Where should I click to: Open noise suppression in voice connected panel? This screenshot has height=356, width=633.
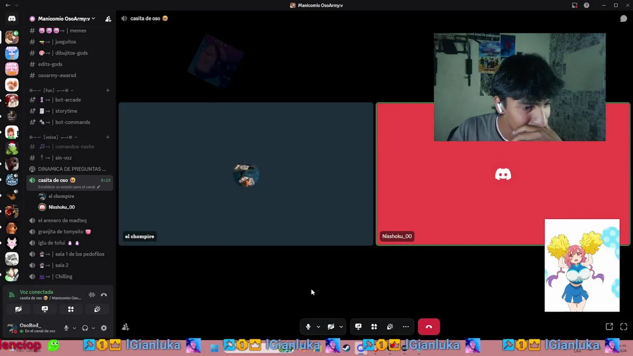92,295
